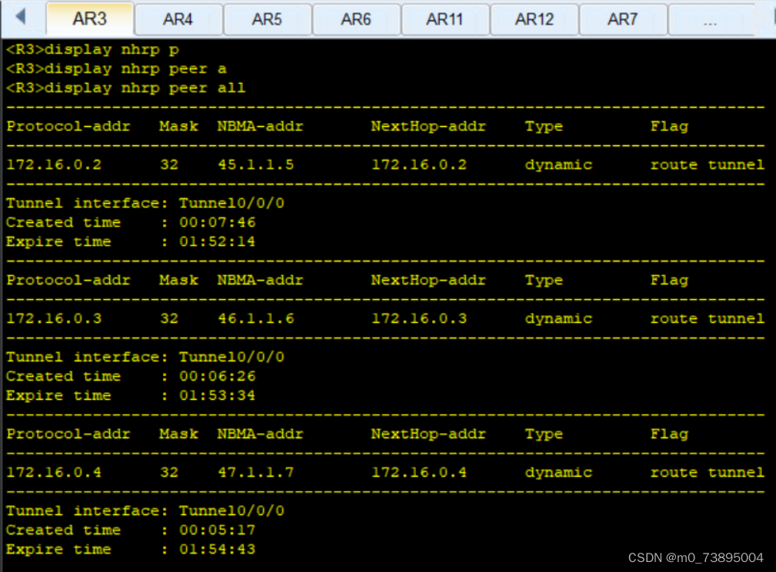Click the Tunnel0/0/0 interface name
Image resolution: width=776 pixels, height=572 pixels.
(x=231, y=202)
